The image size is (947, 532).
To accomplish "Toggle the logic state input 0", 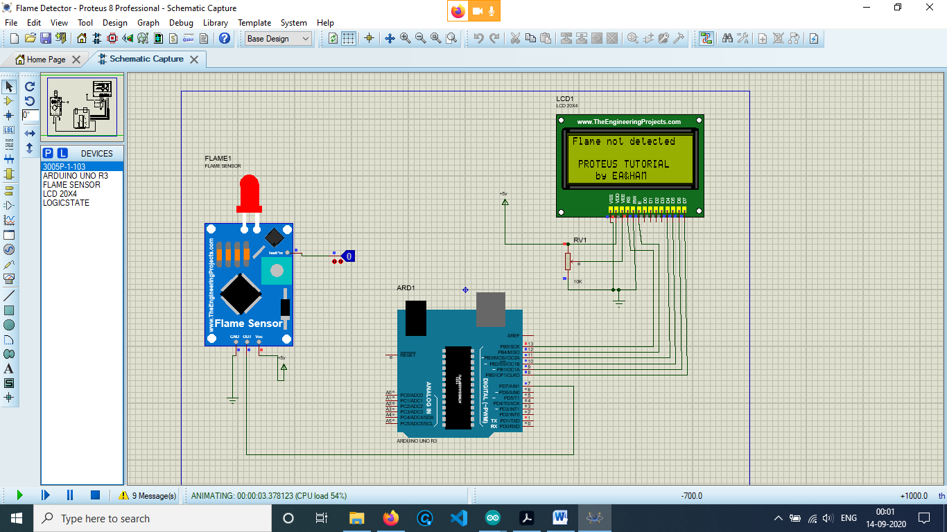I will point(349,256).
